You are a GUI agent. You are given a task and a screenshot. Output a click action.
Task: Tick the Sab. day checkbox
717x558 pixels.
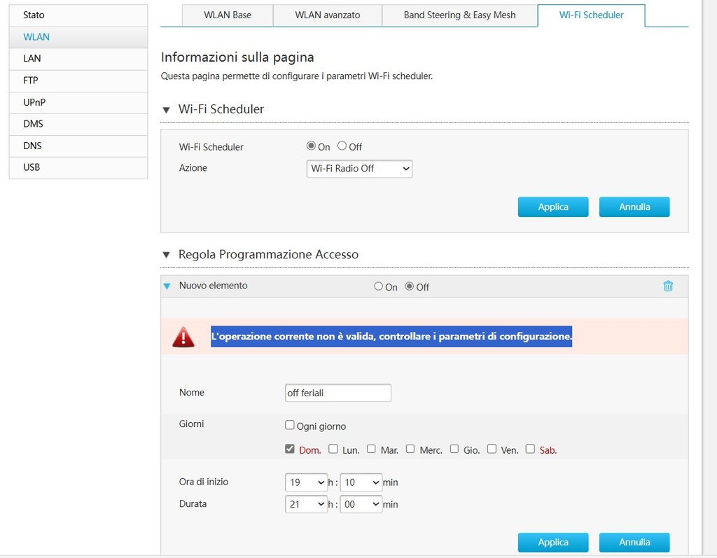tap(530, 449)
